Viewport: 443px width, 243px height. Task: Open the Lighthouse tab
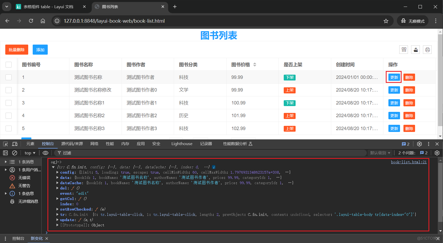coord(182,144)
